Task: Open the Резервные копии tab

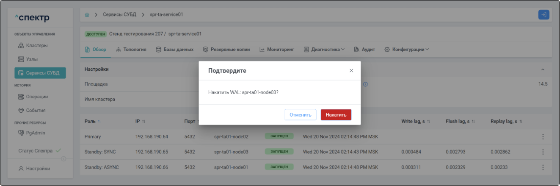Action: 226,50
